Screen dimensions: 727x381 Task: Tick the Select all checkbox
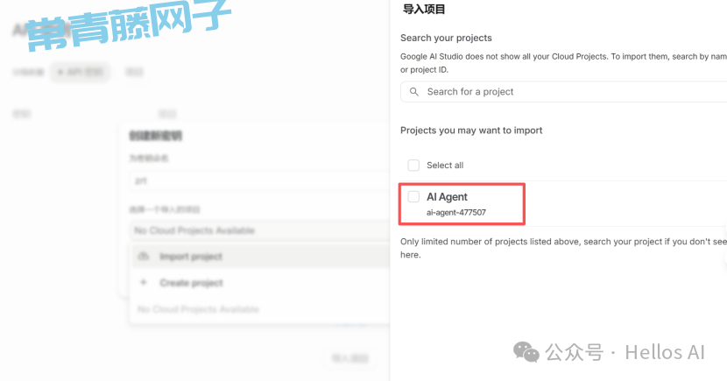click(414, 166)
